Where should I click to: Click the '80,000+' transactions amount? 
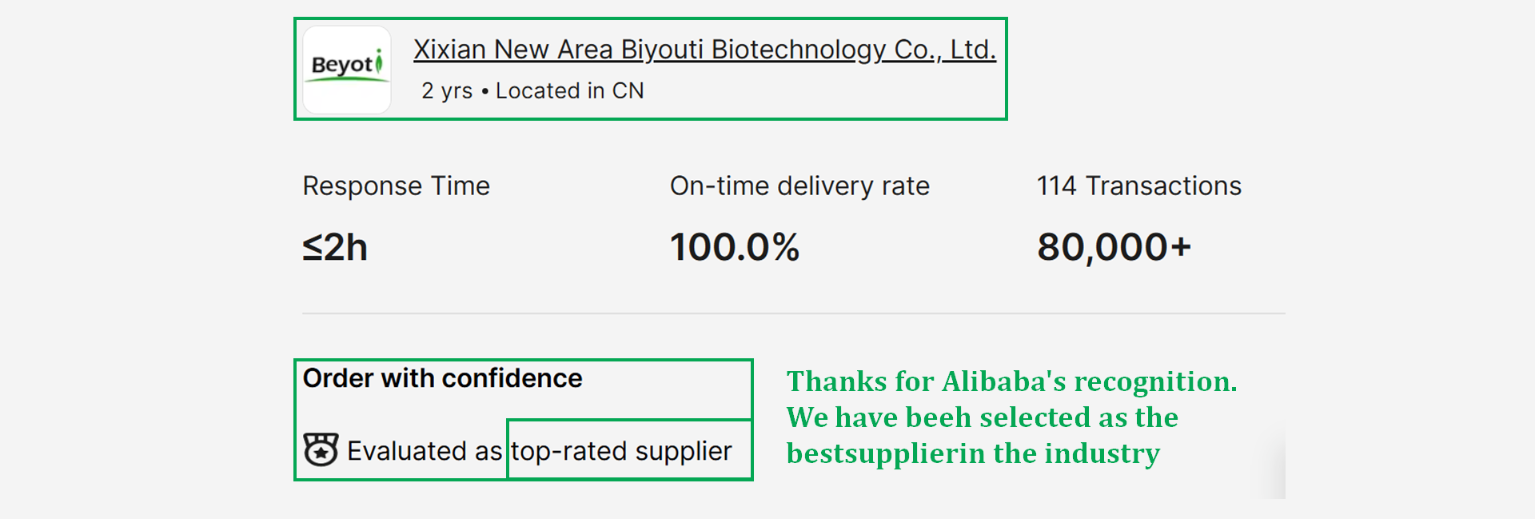coord(1114,247)
